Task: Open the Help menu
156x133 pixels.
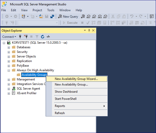Action: pos(79,10)
